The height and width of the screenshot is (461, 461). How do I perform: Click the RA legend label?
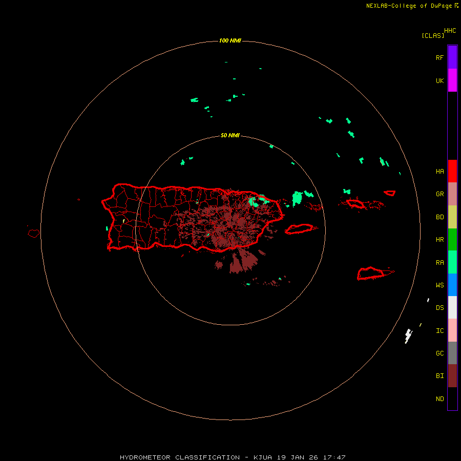tap(439, 263)
